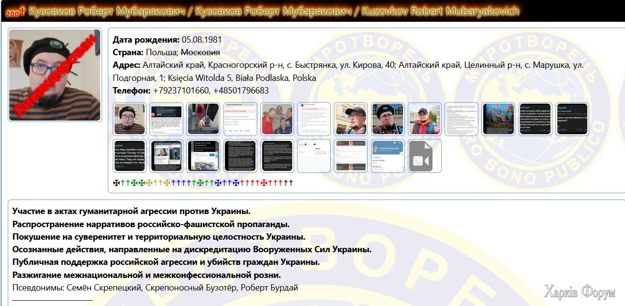
Task: Open the dark screenshot thumbnail with two photo posts
Action: pyautogui.click(x=166, y=156)
